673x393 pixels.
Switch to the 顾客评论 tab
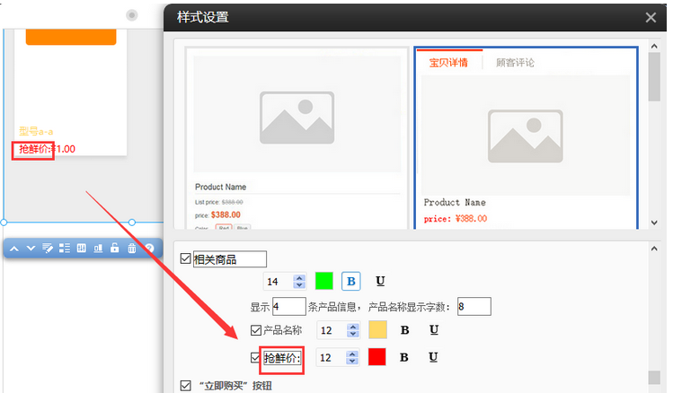[515, 63]
